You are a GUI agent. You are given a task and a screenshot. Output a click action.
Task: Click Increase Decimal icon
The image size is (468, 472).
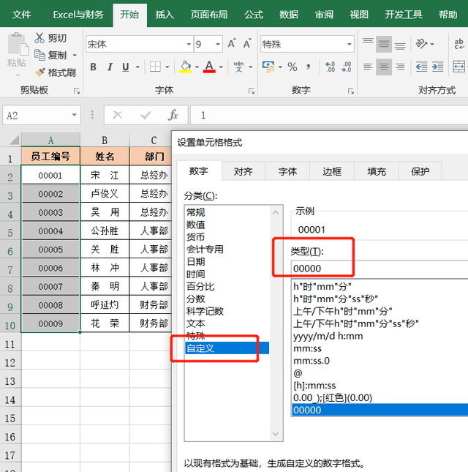pyautogui.click(x=331, y=67)
